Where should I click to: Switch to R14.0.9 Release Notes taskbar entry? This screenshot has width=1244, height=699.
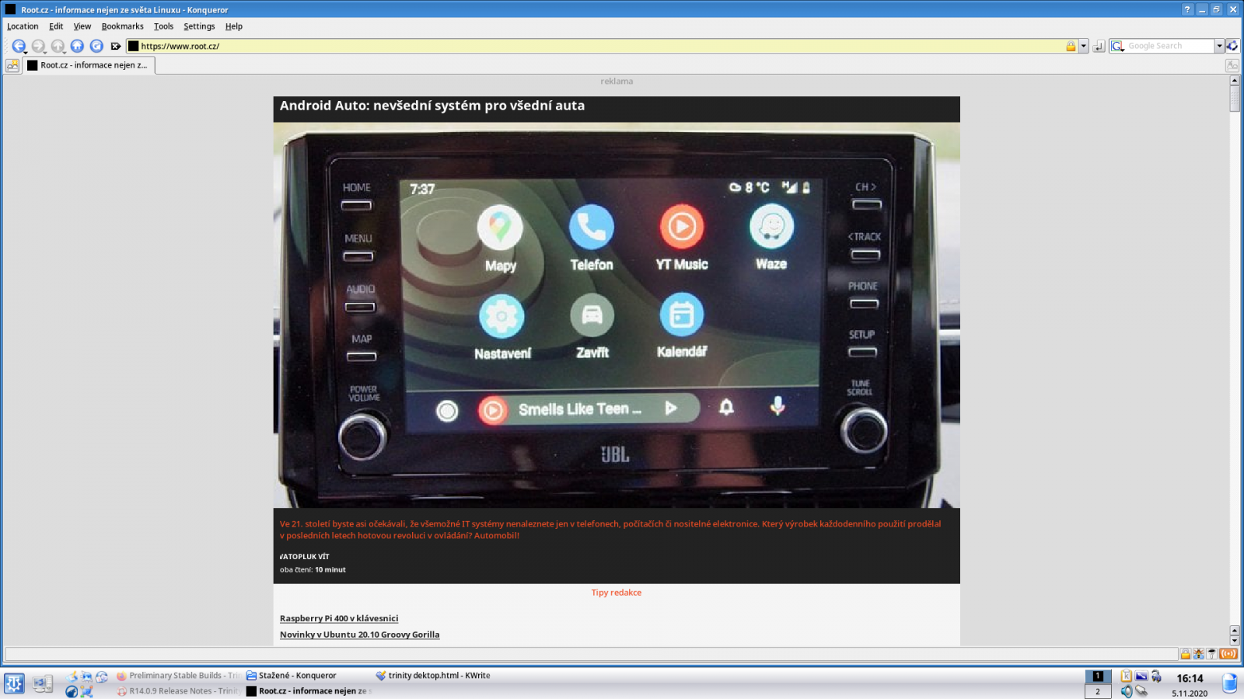click(x=179, y=691)
